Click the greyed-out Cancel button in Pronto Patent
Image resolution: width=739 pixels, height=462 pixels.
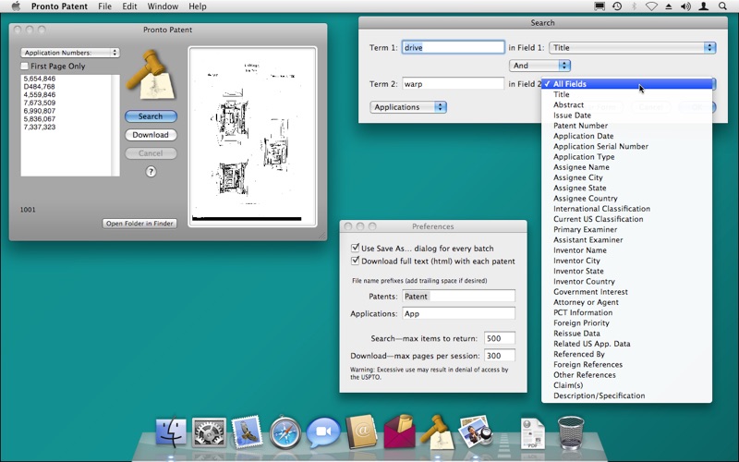(x=151, y=153)
